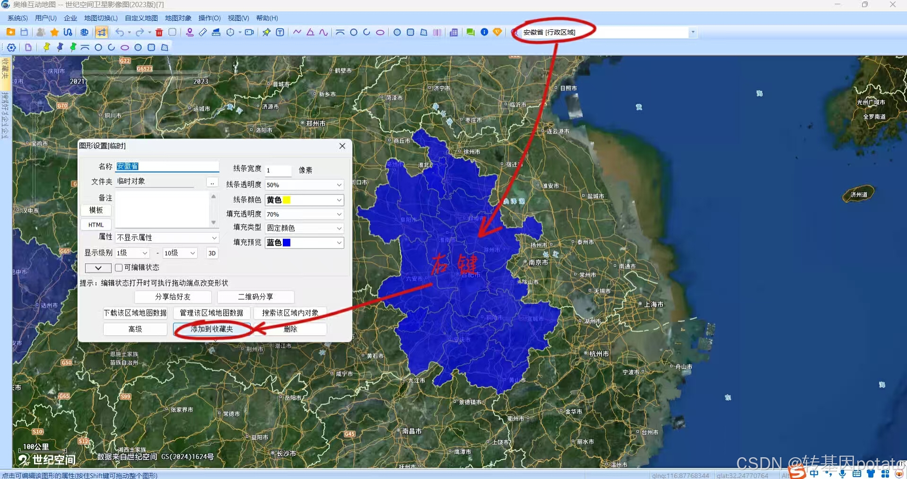Screen dimensions: 907x479
Task: Open the 地图切换(L) menu
Action: (101, 18)
